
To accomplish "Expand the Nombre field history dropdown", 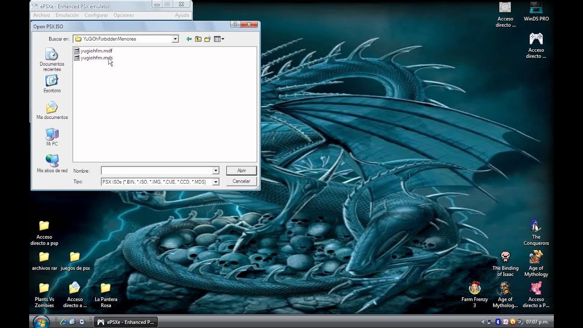I will click(216, 170).
